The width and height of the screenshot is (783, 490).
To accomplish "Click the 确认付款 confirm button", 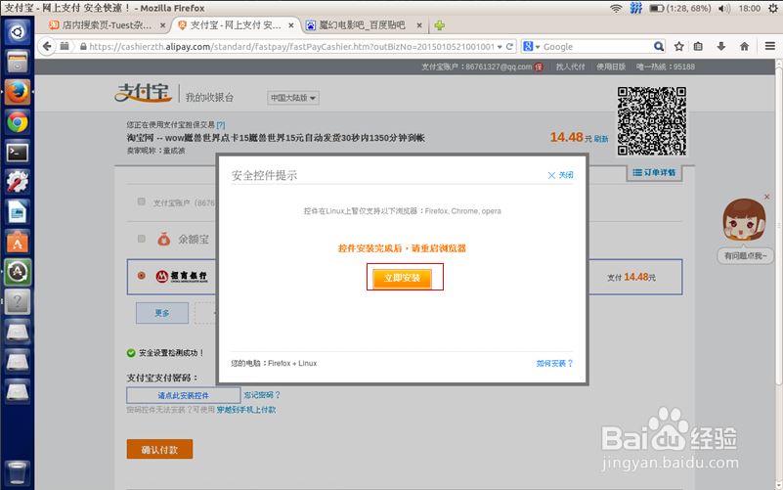I will (x=159, y=450).
